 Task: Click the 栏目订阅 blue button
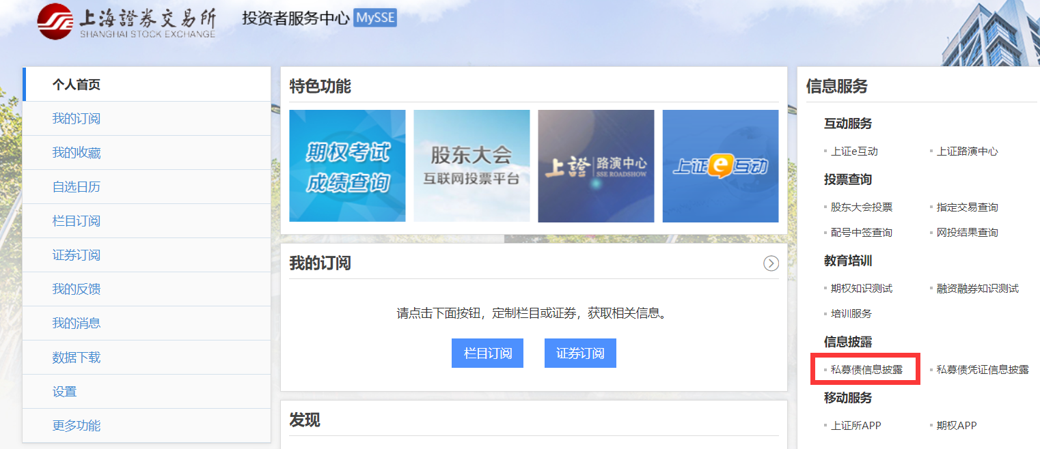pos(487,353)
